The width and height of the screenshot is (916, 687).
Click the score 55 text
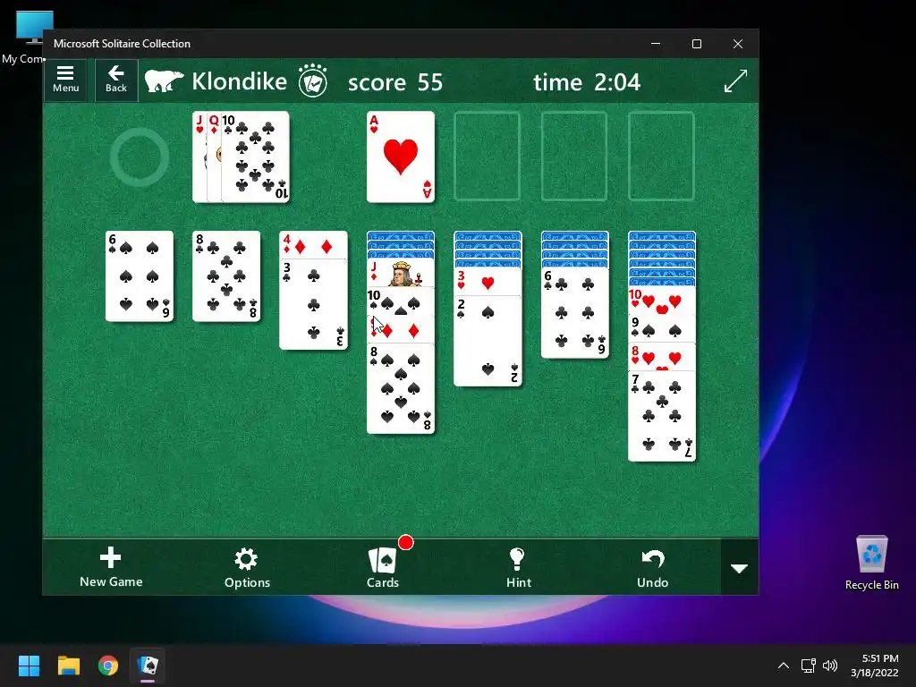[395, 81]
